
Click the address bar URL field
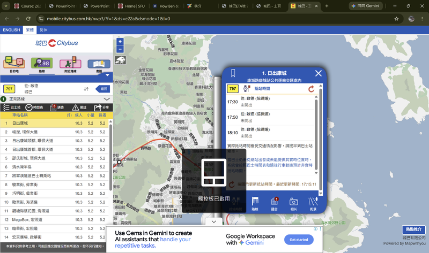point(219,19)
